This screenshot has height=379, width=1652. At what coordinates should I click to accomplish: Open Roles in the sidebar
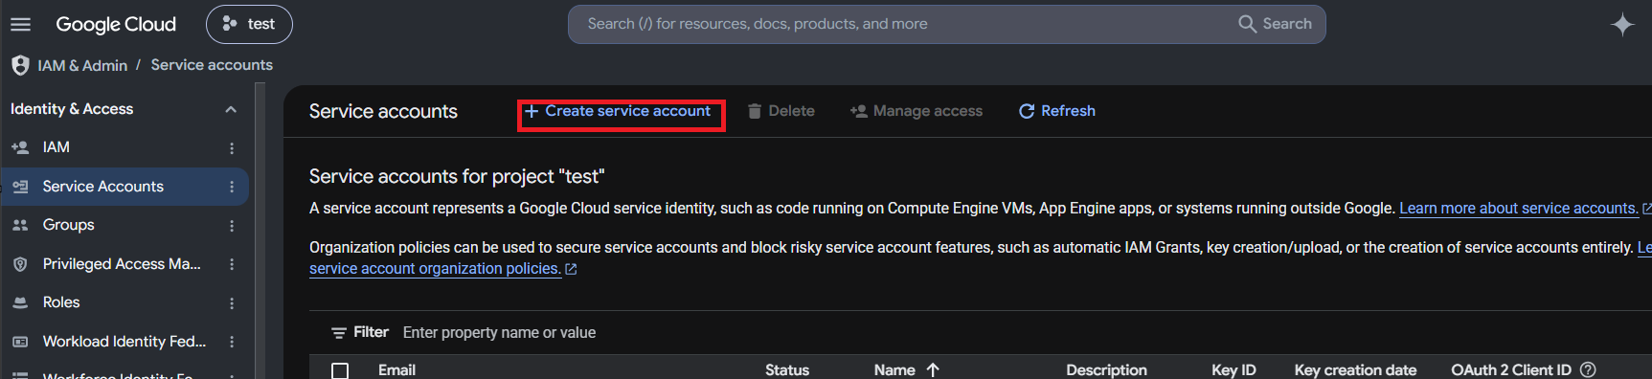tap(61, 302)
